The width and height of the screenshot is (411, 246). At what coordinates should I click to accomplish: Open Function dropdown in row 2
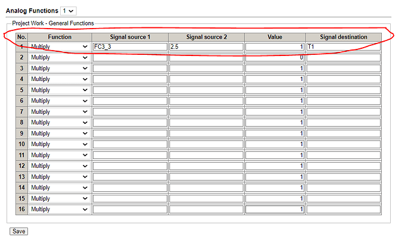60,58
